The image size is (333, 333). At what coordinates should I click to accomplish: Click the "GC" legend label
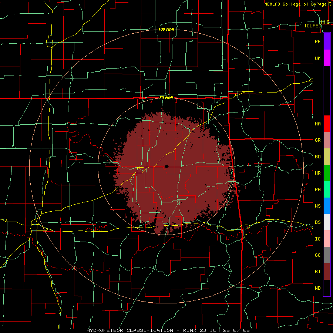click(317, 255)
